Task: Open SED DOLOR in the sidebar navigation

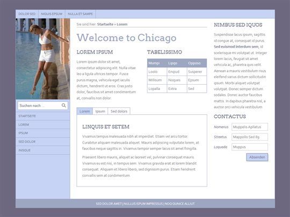Action: pos(43,141)
